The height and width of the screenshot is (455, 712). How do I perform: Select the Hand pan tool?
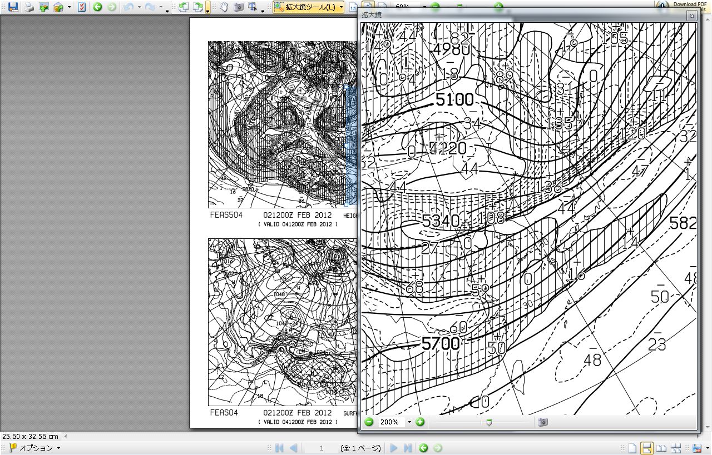click(x=224, y=7)
